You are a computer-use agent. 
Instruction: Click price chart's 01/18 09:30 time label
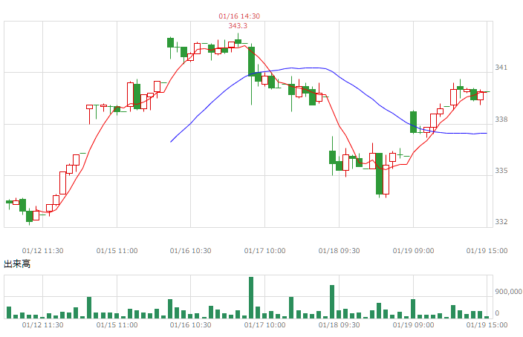340,251
